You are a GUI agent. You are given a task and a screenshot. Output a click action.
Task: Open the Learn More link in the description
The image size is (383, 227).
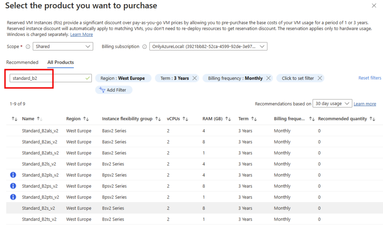pyautogui.click(x=82, y=34)
